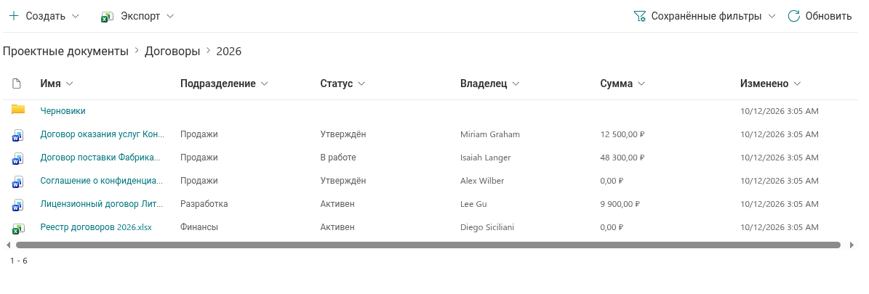Click Word icon of Договор оказания услуг
Image resolution: width=869 pixels, height=294 pixels.
[17, 135]
